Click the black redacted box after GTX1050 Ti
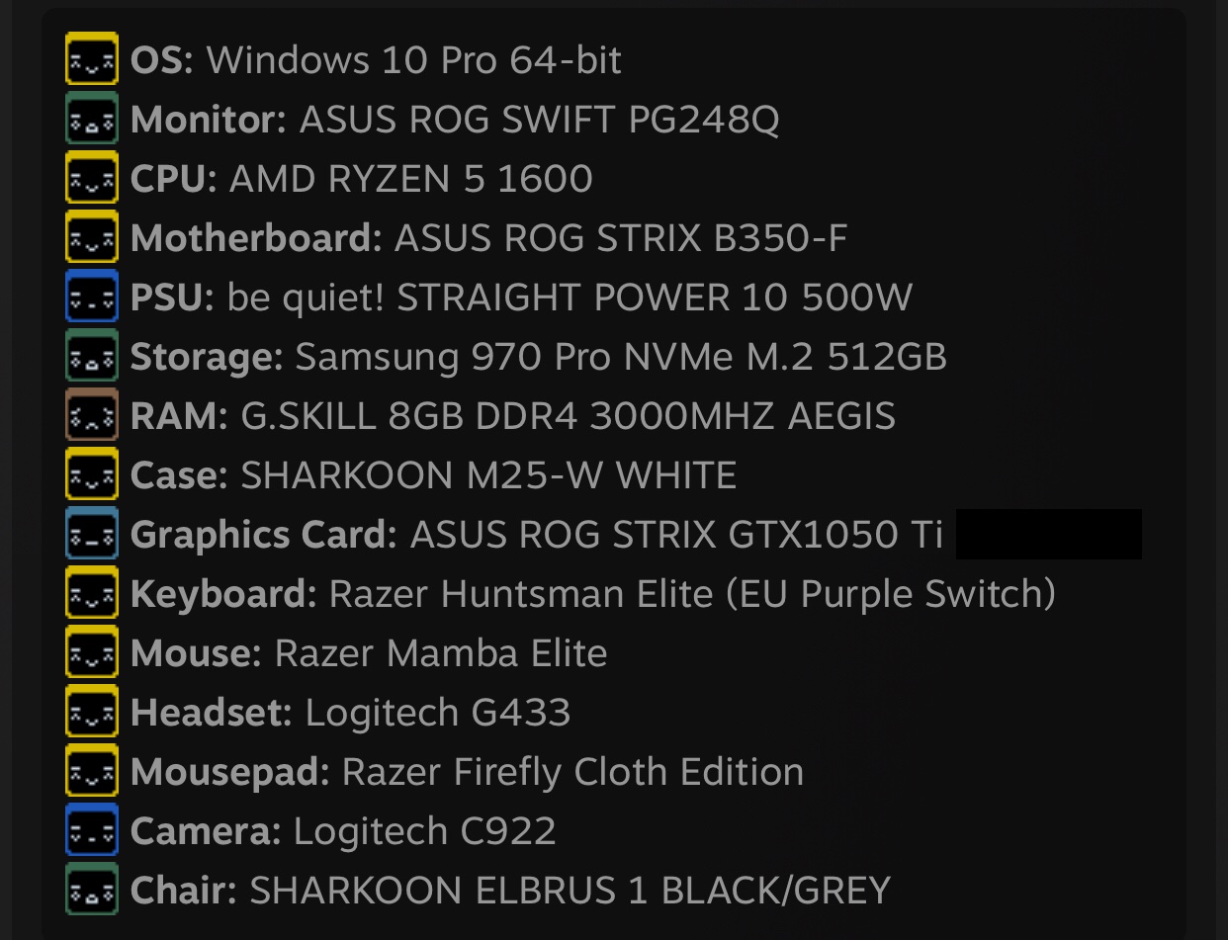Viewport: 1228px width, 940px height. 1049,534
